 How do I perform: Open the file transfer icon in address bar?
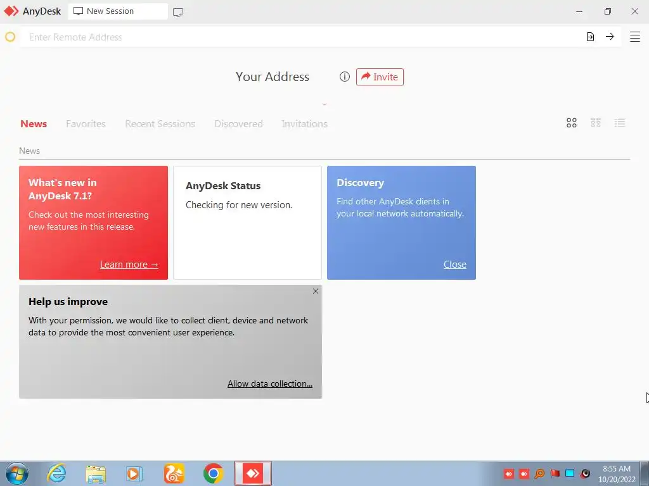pyautogui.click(x=590, y=37)
